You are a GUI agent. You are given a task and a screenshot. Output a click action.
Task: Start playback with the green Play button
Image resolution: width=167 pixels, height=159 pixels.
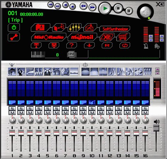pyautogui.click(x=105, y=8)
